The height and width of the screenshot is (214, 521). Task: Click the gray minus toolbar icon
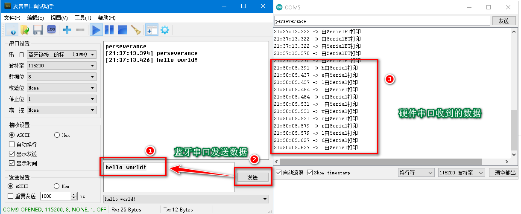click(80, 30)
